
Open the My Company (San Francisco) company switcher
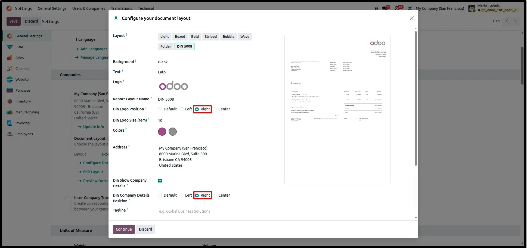(x=440, y=8)
